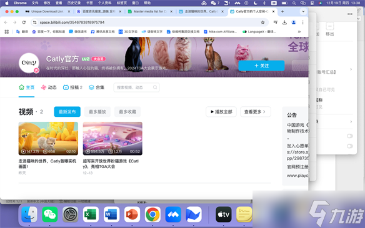This screenshot has width=365, height=228.
Task: Open Chrome three-dot menu
Action: tap(302, 22)
